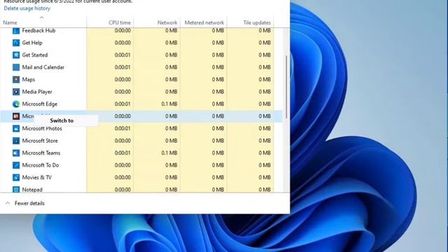Image resolution: width=448 pixels, height=252 pixels.
Task: Click the Feedback Hub app icon
Action: 16,31
